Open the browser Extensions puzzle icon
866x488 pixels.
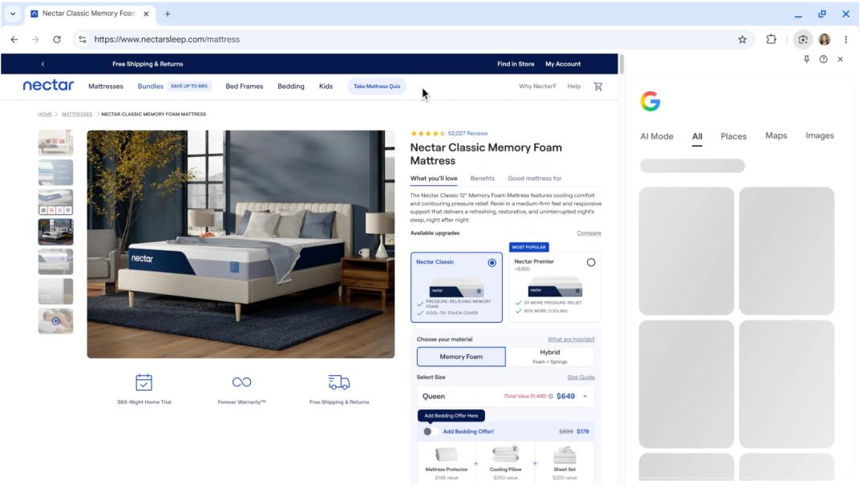point(771,39)
